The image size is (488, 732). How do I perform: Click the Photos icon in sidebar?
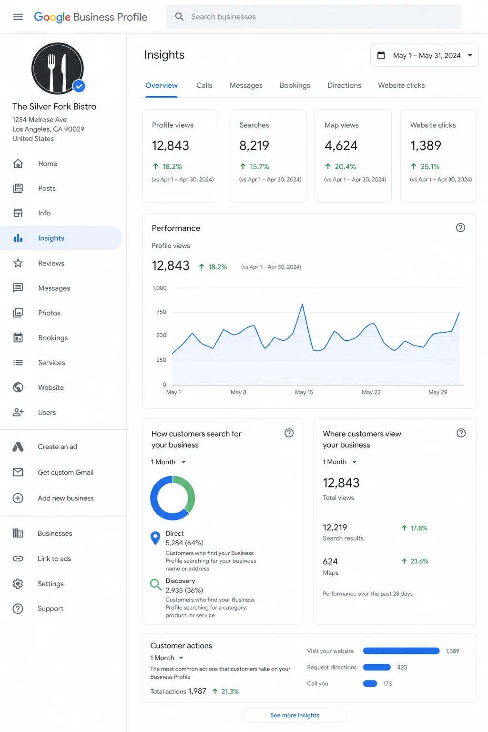(18, 313)
